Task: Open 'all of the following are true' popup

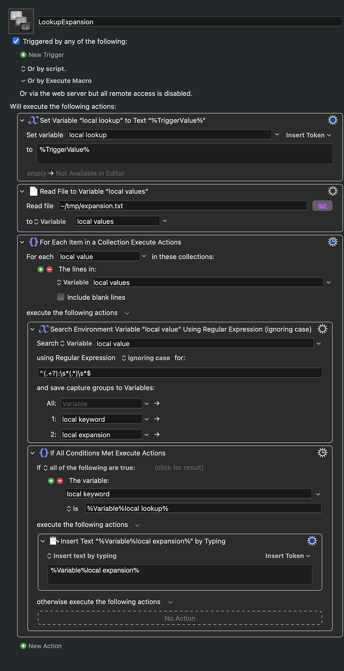Action: [x=89, y=468]
